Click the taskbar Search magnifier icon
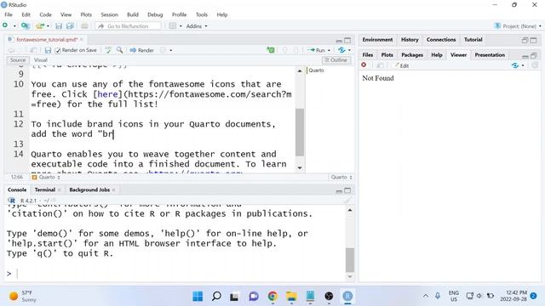 pos(216,297)
